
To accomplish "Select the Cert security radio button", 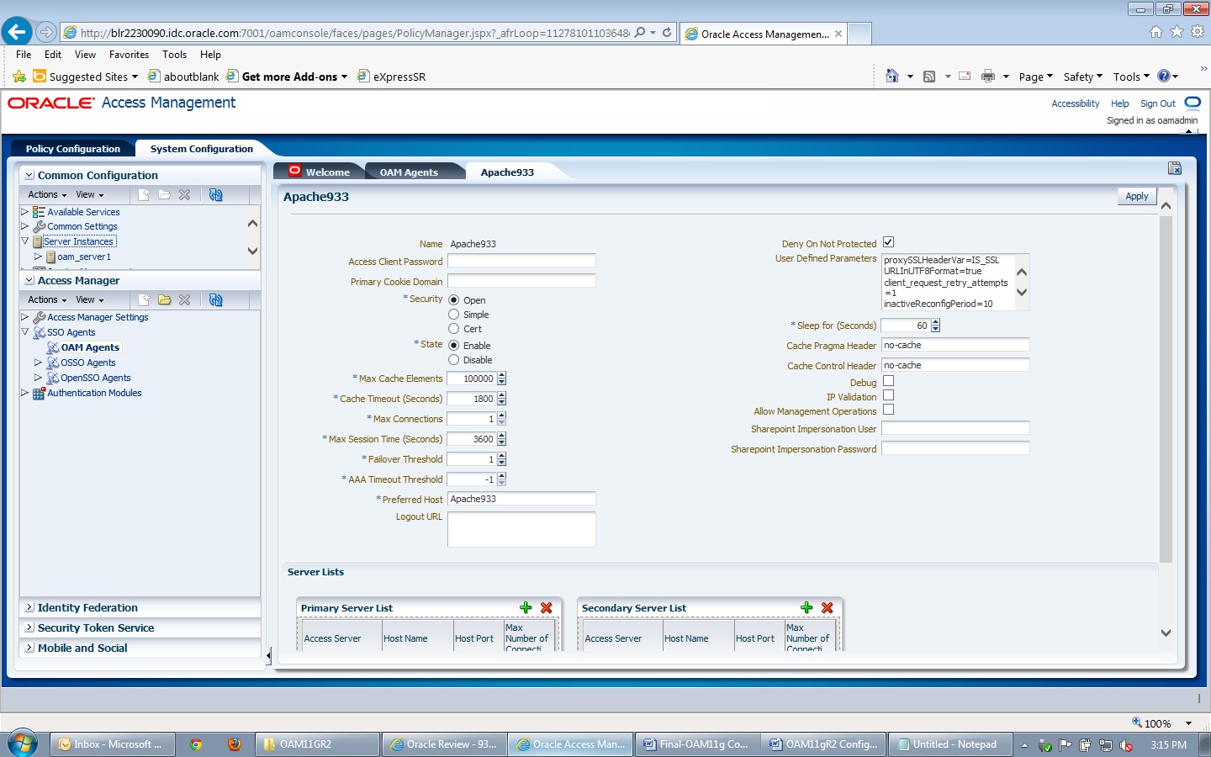I will pyautogui.click(x=454, y=329).
